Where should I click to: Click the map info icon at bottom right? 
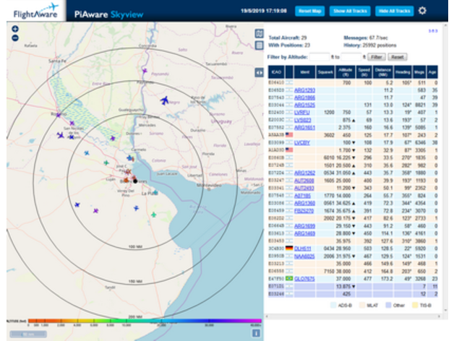255,333
